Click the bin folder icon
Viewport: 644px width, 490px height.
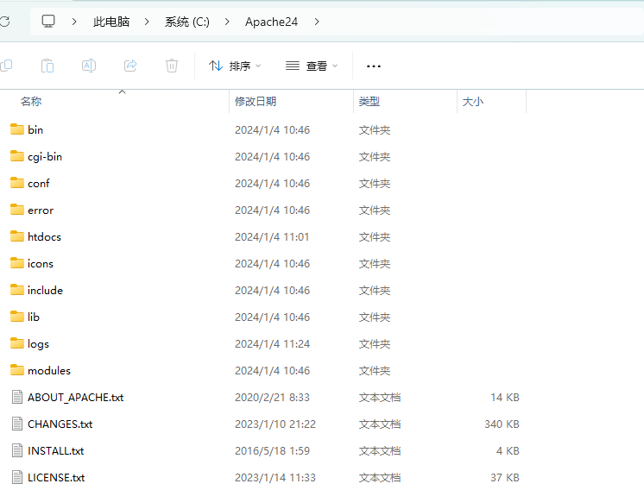17,129
